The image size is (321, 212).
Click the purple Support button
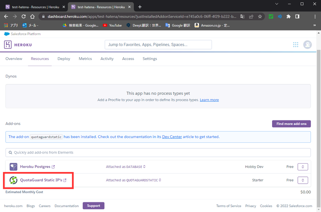coord(93,206)
